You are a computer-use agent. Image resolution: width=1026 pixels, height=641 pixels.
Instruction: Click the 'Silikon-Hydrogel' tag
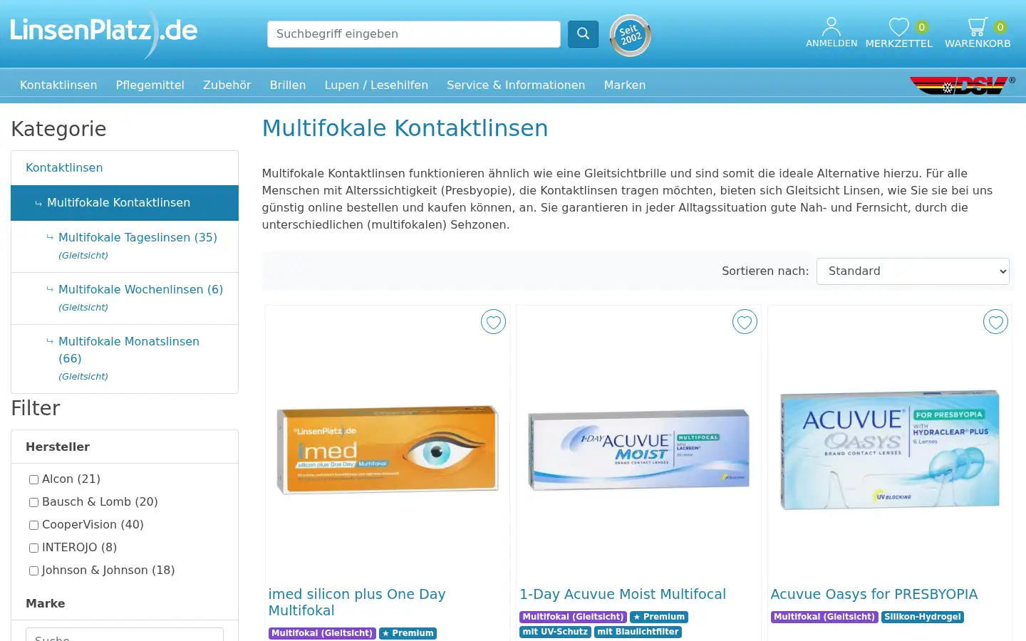(x=923, y=617)
